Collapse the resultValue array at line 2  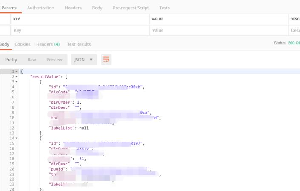point(17,77)
